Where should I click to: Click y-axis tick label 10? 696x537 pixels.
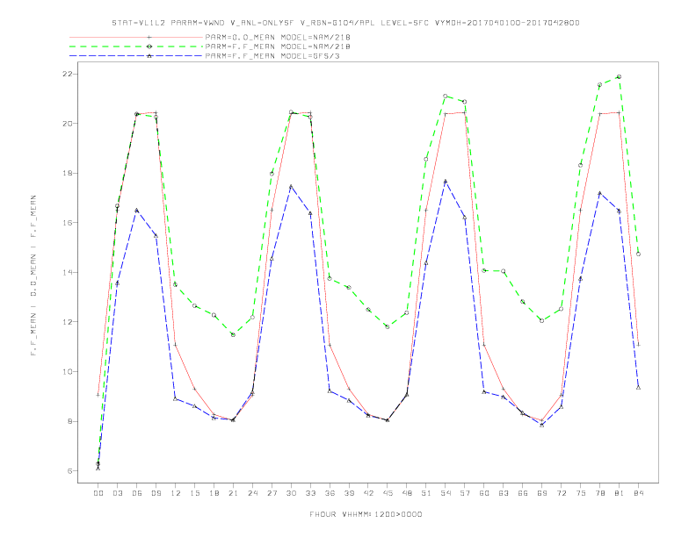(67, 371)
